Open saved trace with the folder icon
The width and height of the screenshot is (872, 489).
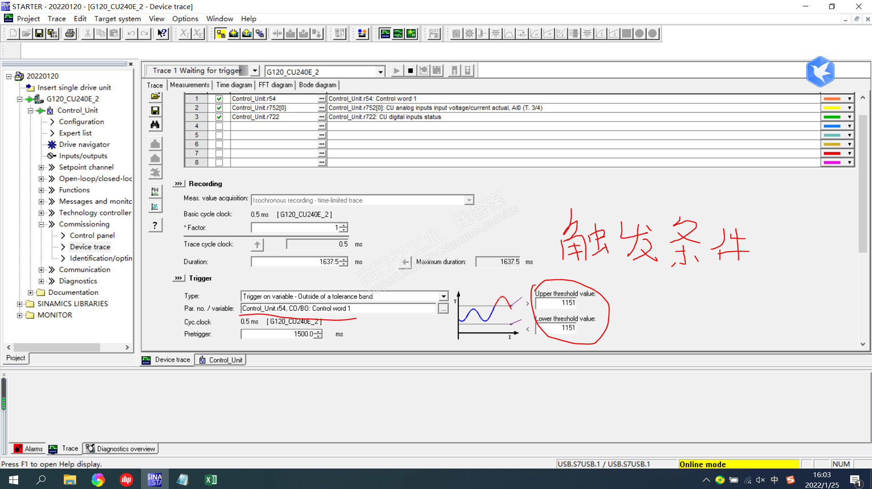[155, 96]
